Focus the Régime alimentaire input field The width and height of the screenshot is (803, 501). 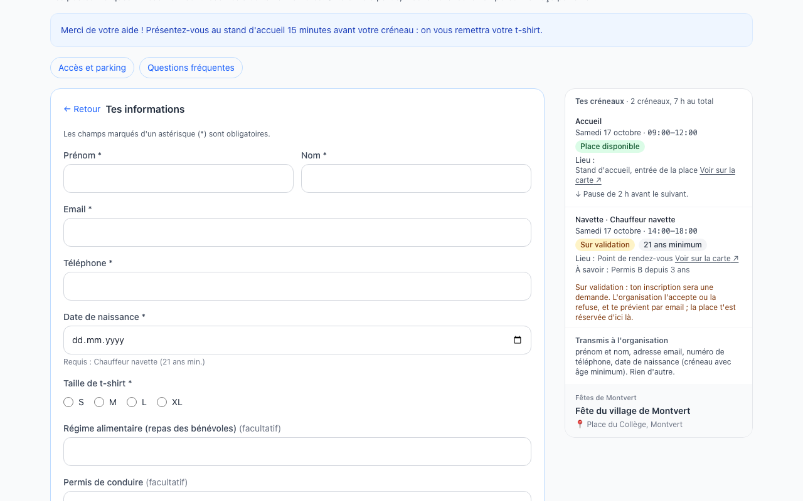297,452
